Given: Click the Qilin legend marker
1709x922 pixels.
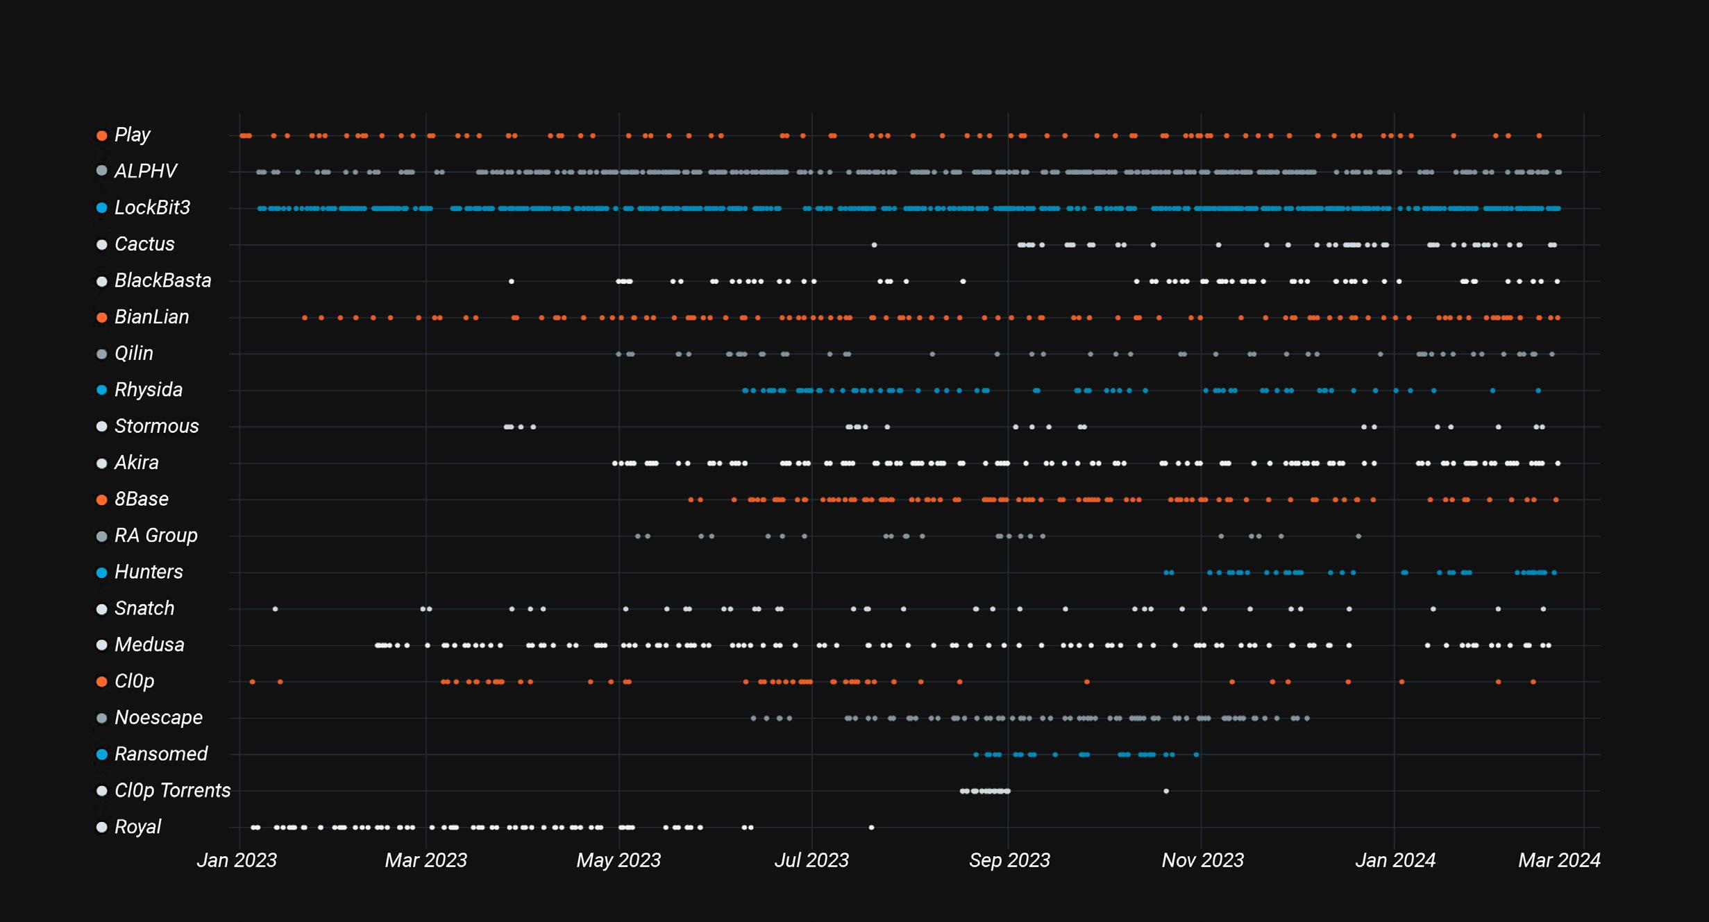Looking at the screenshot, I should (101, 354).
